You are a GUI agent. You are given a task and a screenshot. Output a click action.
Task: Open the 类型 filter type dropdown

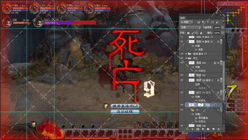tap(186, 22)
